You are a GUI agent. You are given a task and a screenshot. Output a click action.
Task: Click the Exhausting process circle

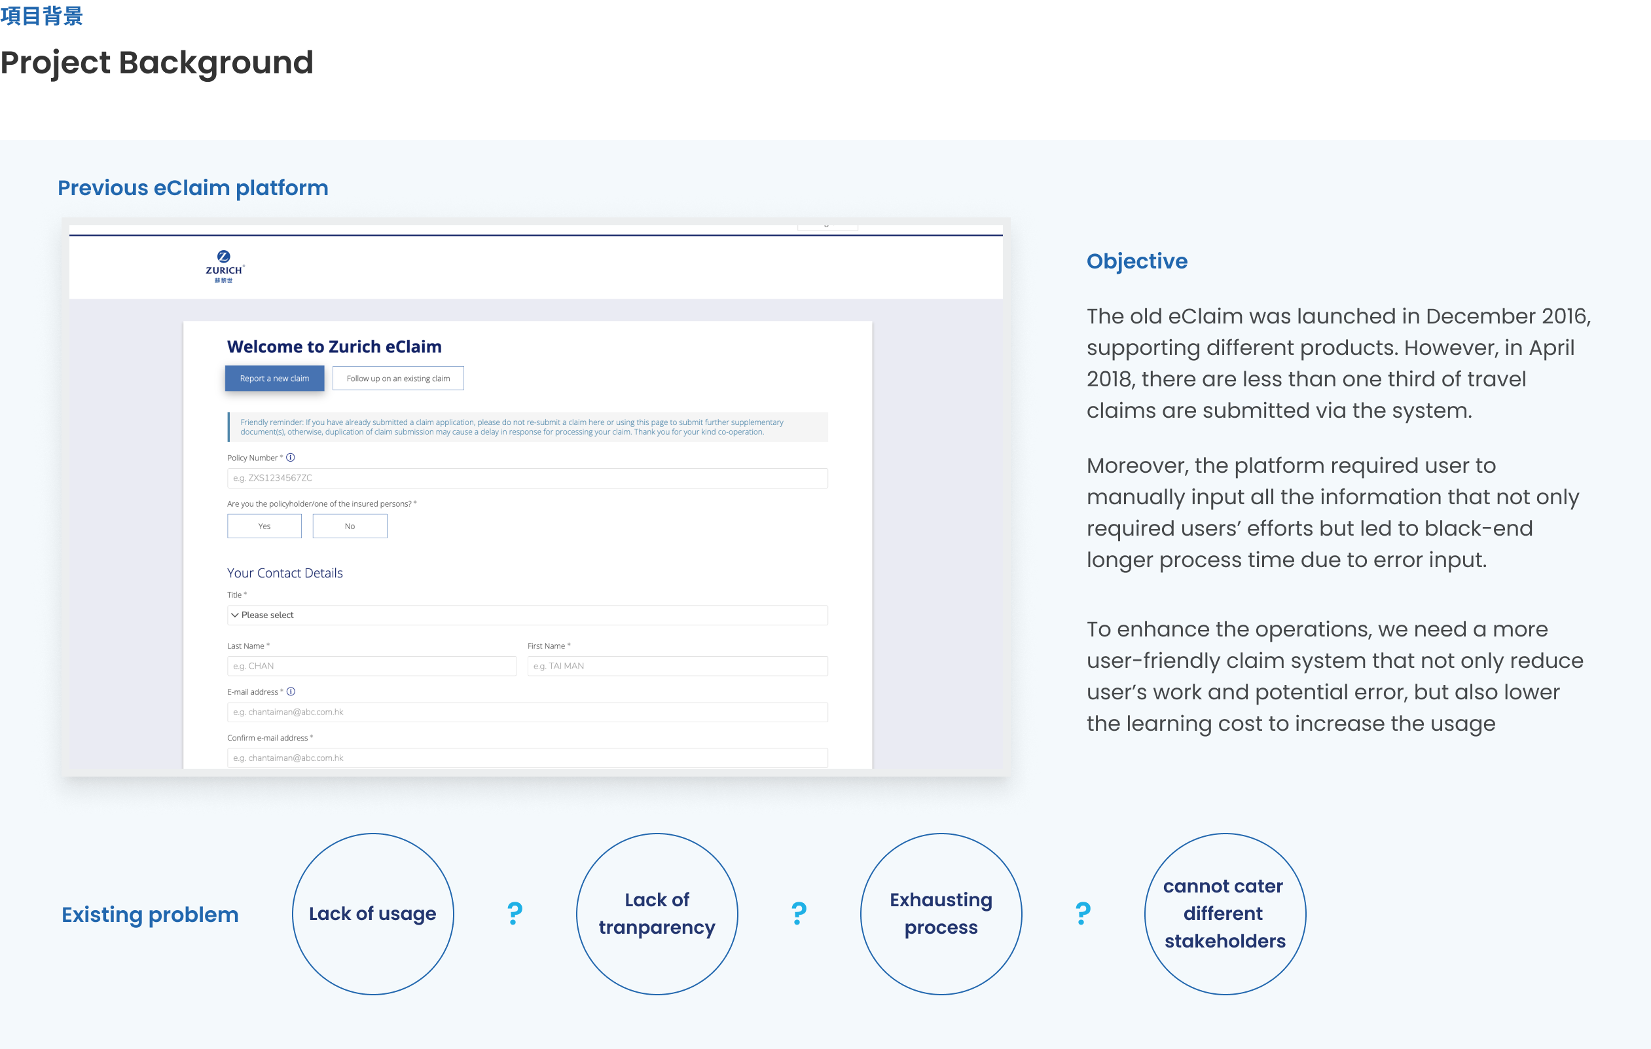click(x=941, y=914)
